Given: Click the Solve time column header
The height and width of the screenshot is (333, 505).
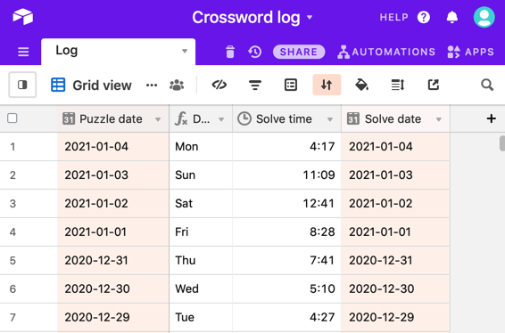Looking at the screenshot, I should point(286,119).
